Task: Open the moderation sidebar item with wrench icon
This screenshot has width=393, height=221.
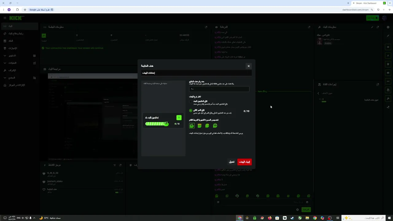Action: click(20, 70)
